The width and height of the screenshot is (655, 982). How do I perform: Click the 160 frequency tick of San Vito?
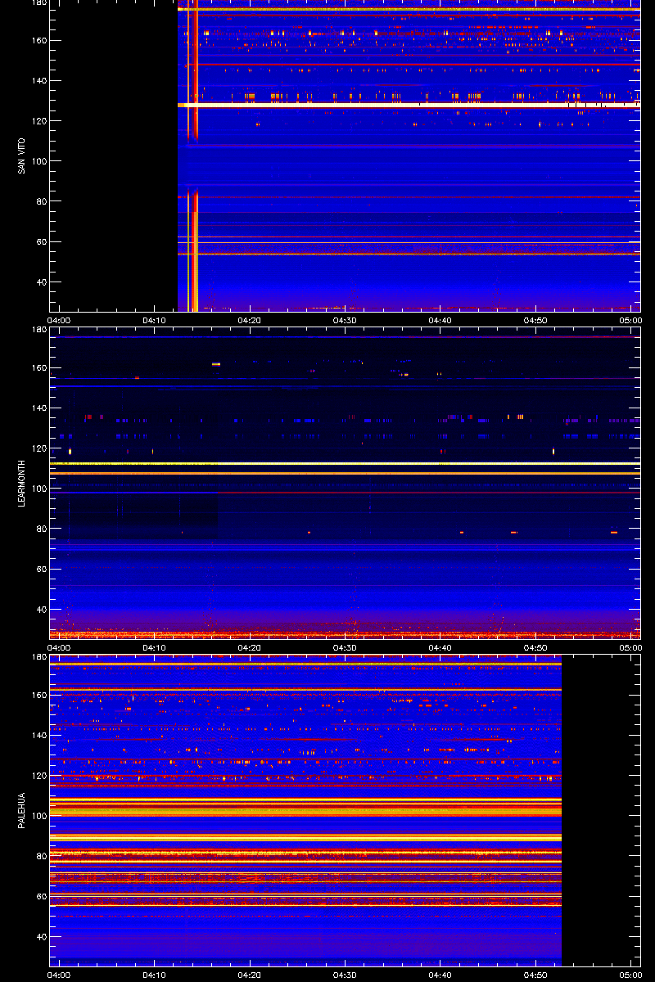(38, 41)
